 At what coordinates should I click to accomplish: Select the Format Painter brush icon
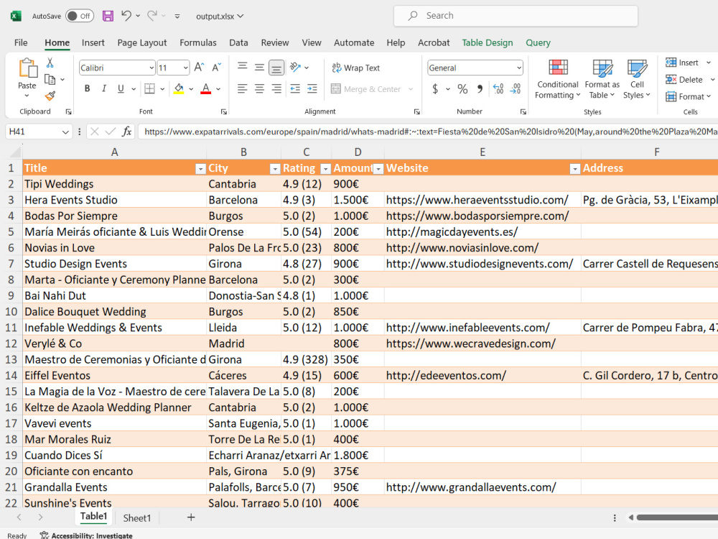click(x=50, y=96)
